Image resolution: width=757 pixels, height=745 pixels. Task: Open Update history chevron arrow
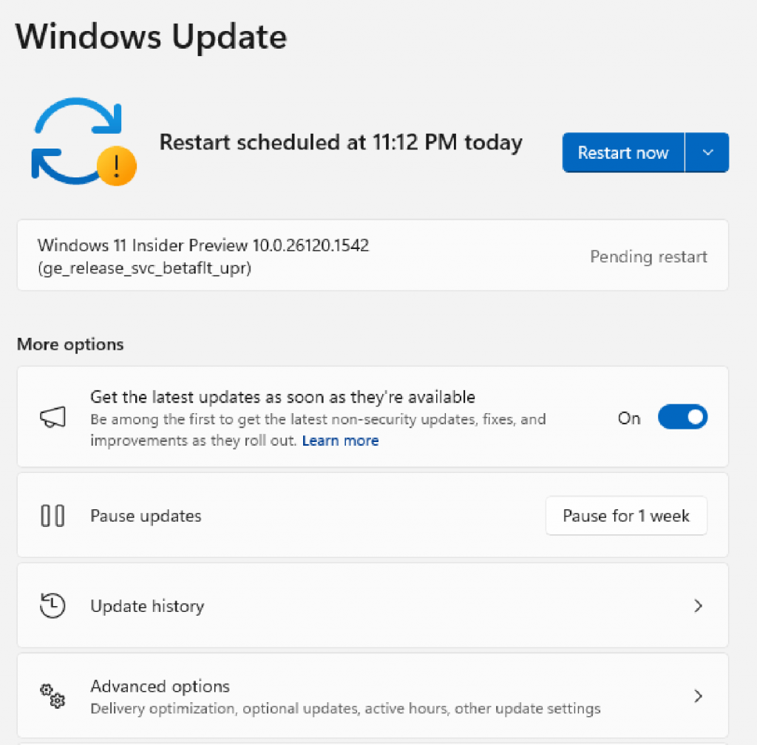698,605
